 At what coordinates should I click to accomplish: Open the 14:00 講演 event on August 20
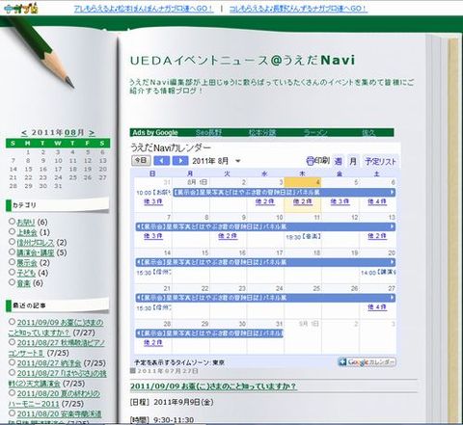[378, 273]
